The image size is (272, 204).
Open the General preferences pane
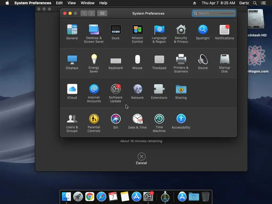click(72, 32)
